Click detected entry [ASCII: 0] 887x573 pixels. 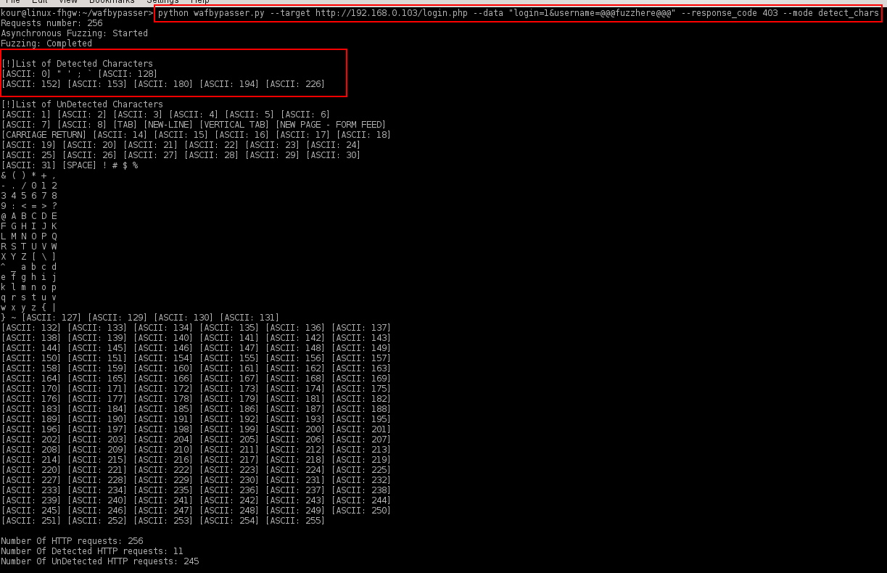click(x=26, y=74)
